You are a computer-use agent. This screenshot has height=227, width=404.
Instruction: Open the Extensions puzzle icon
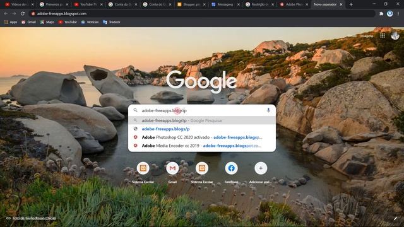(381, 14)
